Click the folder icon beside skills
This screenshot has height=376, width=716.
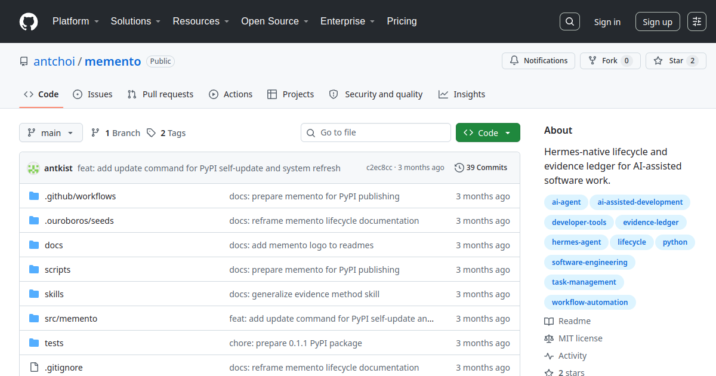pos(34,294)
